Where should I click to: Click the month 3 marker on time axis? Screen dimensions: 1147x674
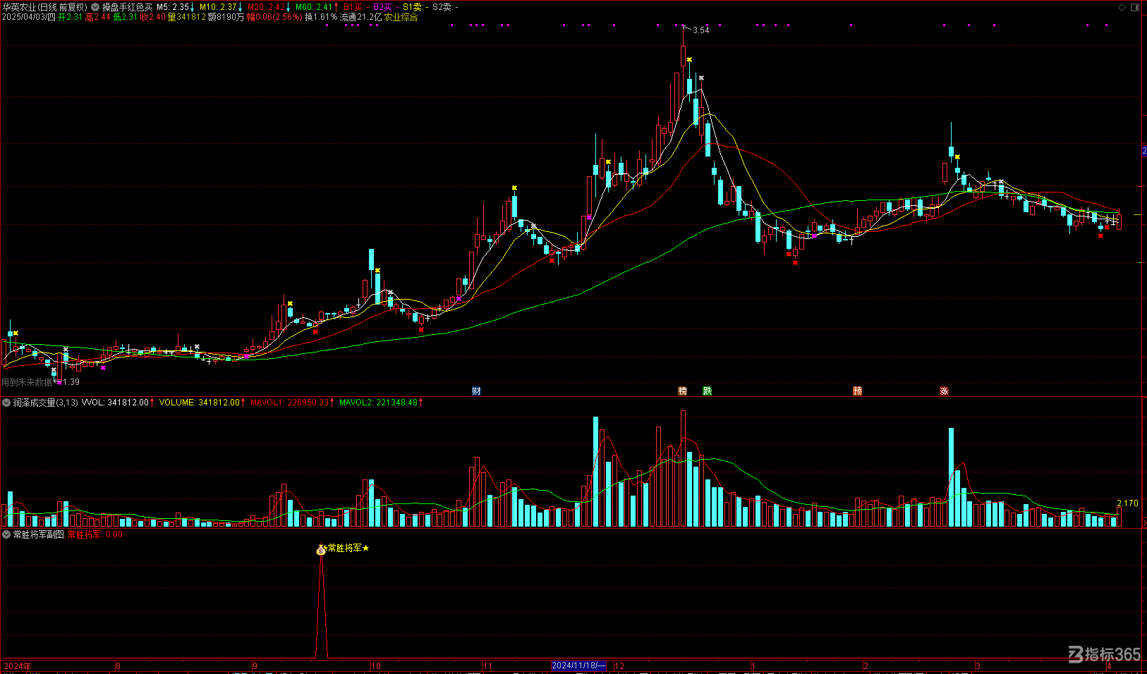click(978, 666)
